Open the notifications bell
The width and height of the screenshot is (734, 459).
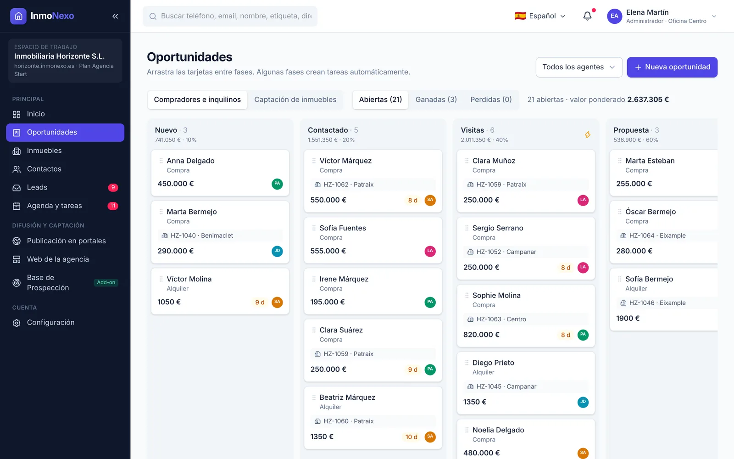click(x=587, y=16)
